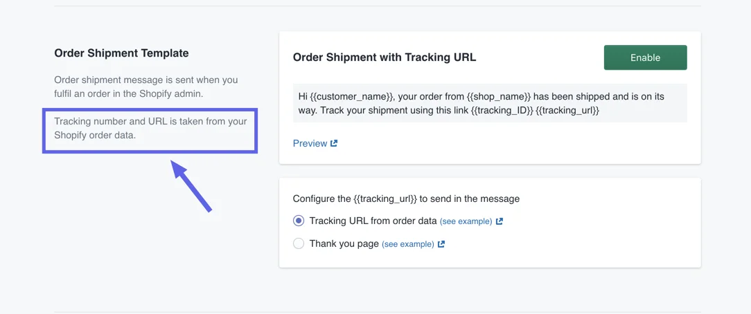
Task: Click the highlighted tracking number note
Action: point(150,128)
